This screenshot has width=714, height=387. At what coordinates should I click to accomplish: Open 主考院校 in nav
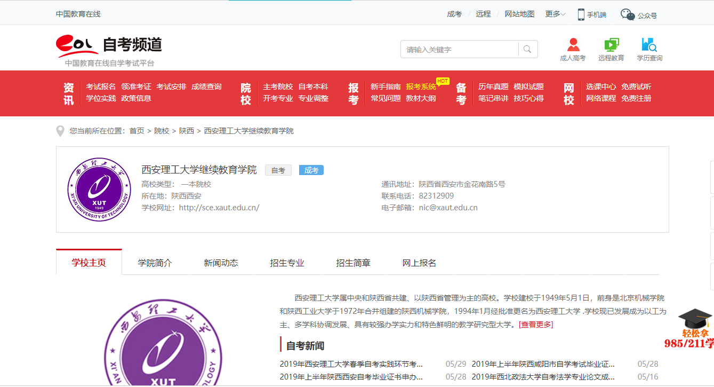click(x=278, y=86)
